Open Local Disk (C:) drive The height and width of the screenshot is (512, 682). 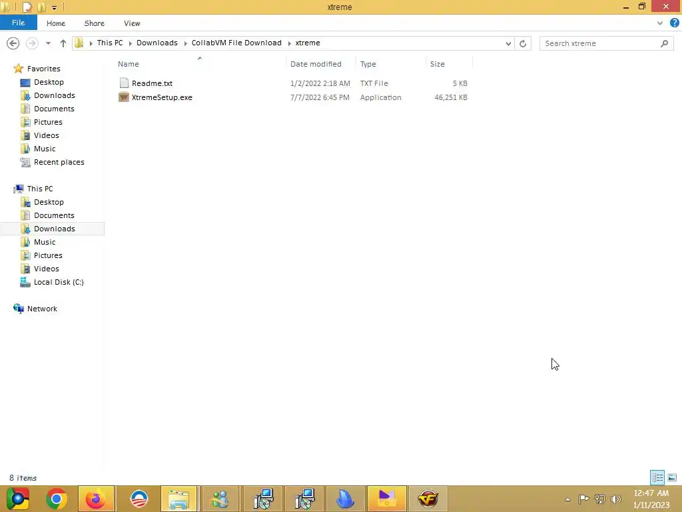point(59,282)
